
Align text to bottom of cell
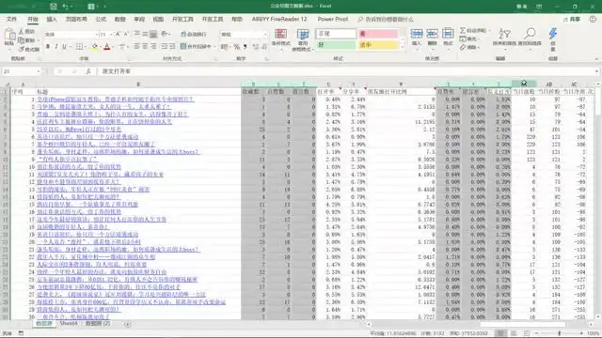[x=153, y=34]
